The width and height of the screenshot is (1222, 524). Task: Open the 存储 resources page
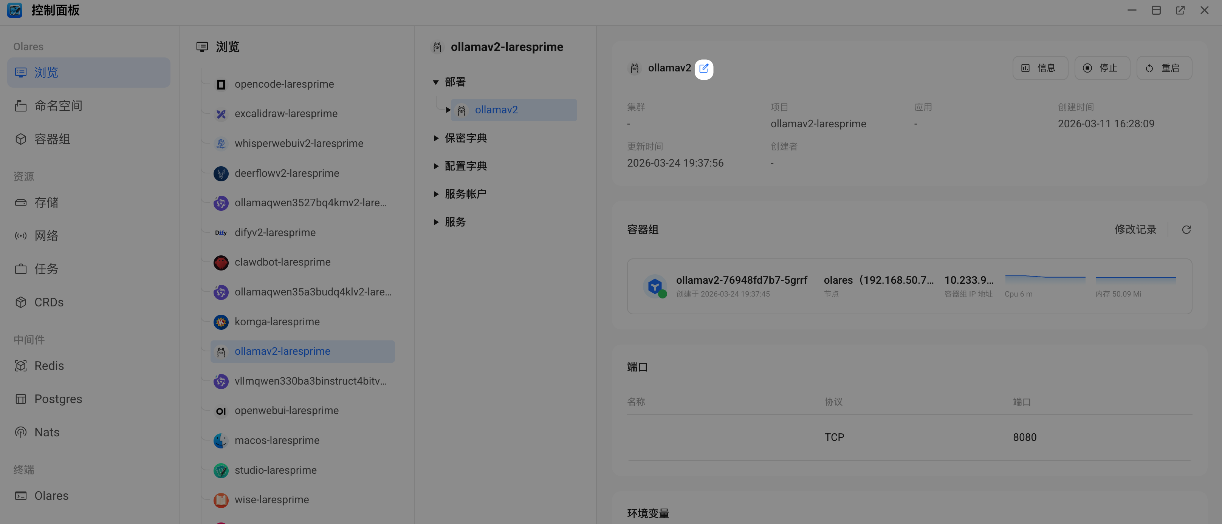[46, 202]
